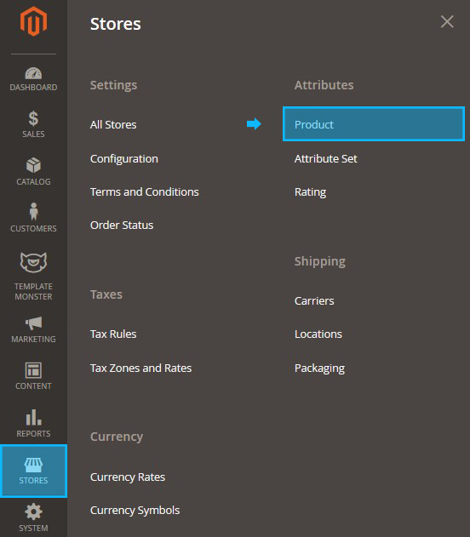
Task: Open the Catalog box icon
Action: 33,165
